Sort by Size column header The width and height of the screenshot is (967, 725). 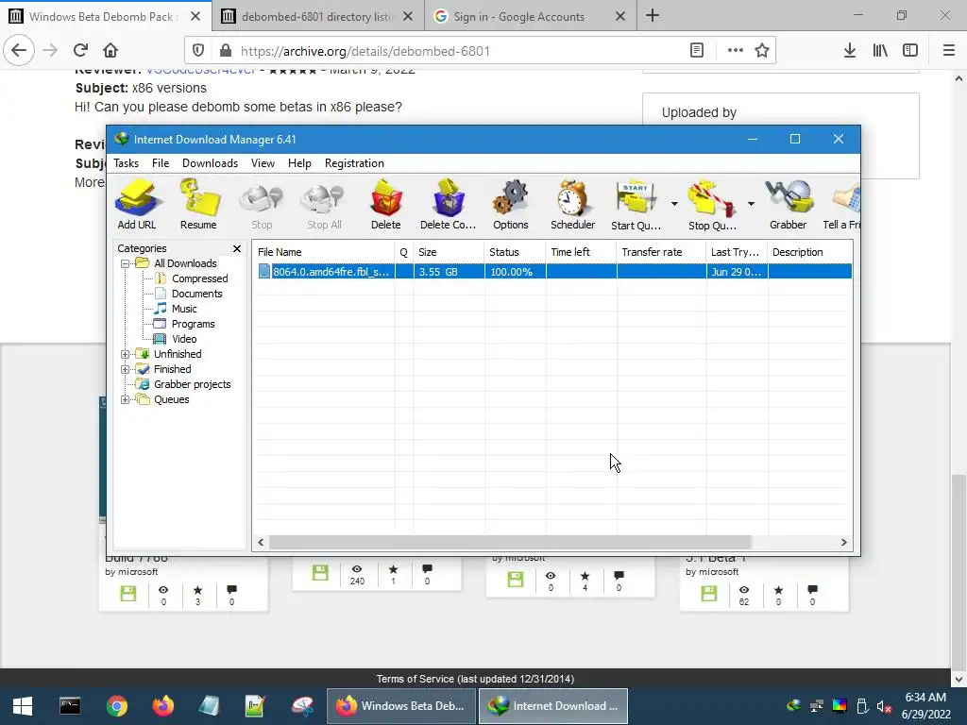point(449,252)
